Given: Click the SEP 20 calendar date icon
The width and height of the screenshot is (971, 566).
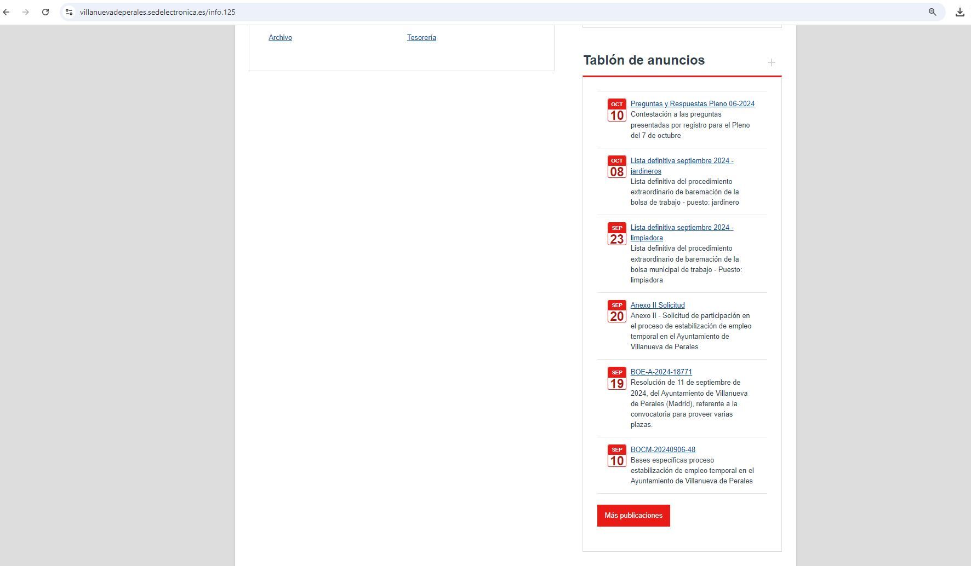Looking at the screenshot, I should [x=616, y=311].
